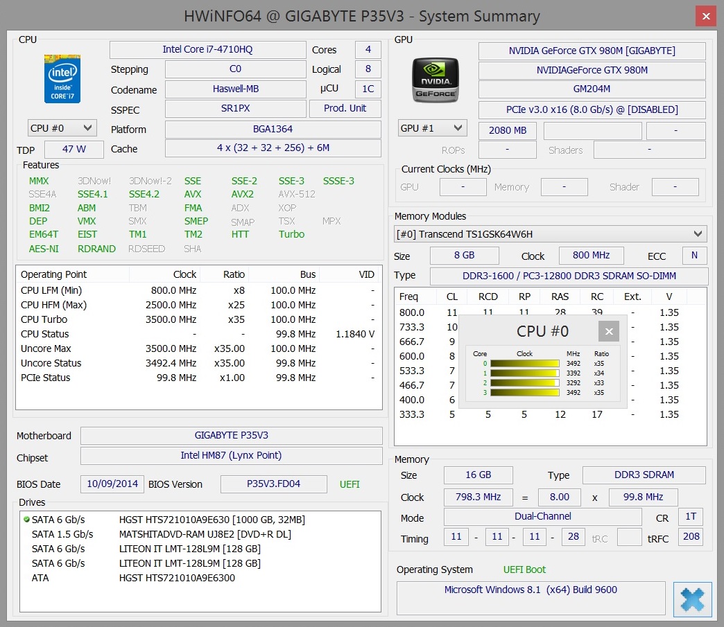The height and width of the screenshot is (627, 724).
Task: Click the 800.0 frequency timing row
Action: [550, 313]
